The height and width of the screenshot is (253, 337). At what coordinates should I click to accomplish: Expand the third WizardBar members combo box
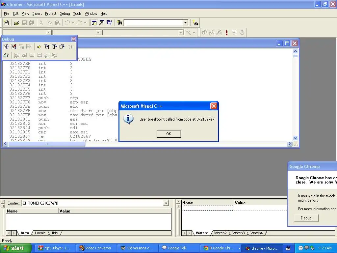[181, 33]
